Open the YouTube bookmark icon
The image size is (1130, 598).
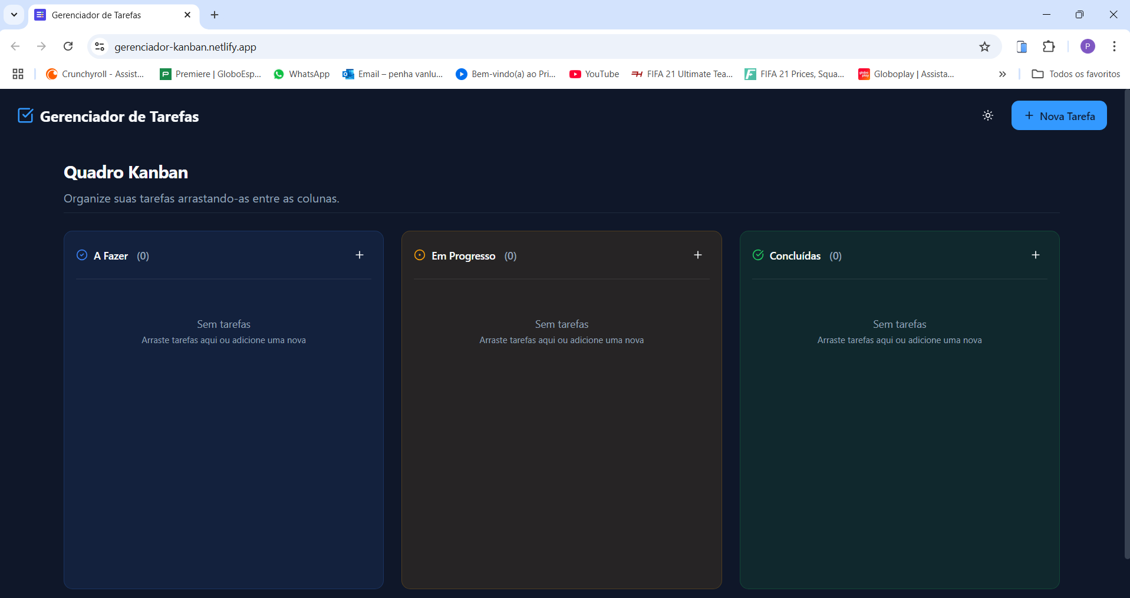[x=575, y=74]
